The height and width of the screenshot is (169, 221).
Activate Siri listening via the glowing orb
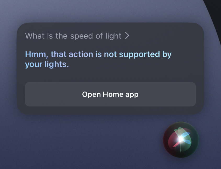(181, 139)
